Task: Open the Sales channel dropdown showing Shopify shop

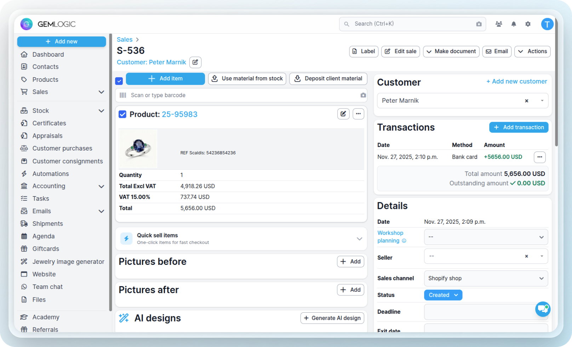Action: (485, 278)
